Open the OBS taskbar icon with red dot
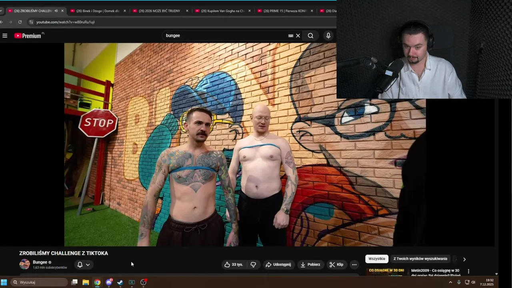Image resolution: width=512 pixels, height=288 pixels. point(144,282)
